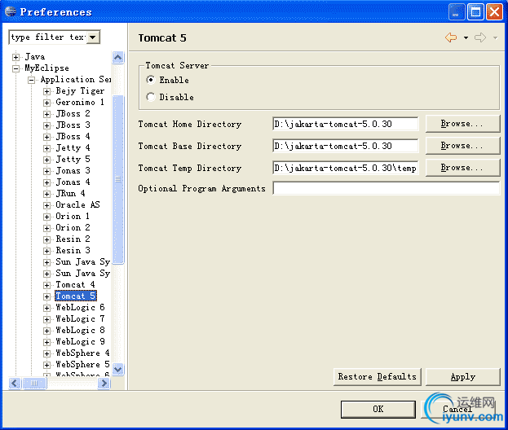Focus the Tomcat Base Directory field
Viewport: 508px width, 430px height.
click(346, 146)
